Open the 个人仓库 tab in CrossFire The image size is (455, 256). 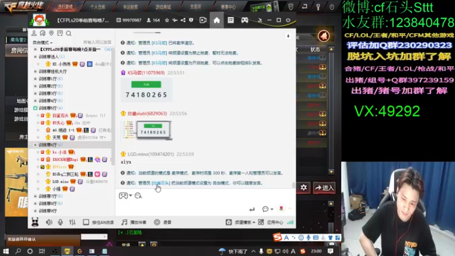(97, 6)
